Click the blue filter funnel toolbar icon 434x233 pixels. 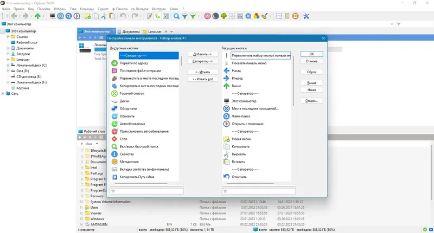184,16
